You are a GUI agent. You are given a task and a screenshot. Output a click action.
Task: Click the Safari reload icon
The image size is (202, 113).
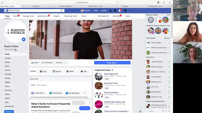(117, 2)
